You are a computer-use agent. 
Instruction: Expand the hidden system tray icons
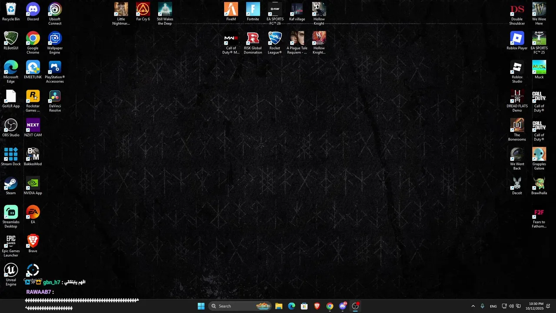tap(473, 306)
